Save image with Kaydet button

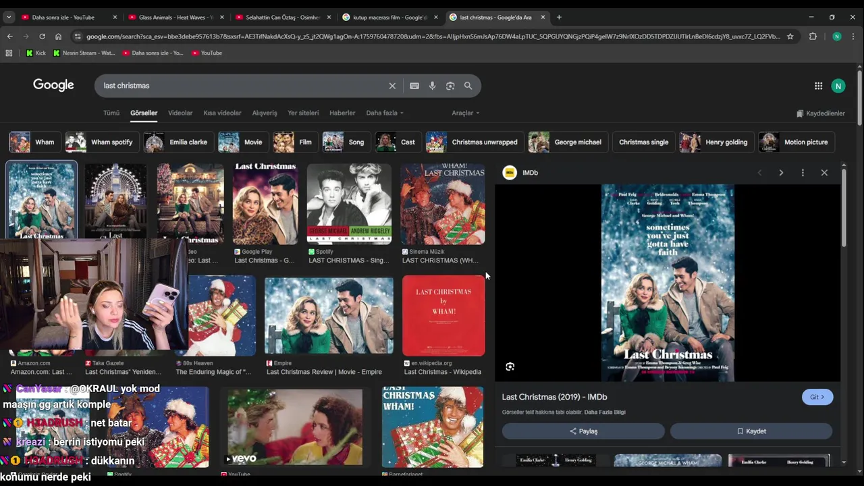pyautogui.click(x=751, y=431)
